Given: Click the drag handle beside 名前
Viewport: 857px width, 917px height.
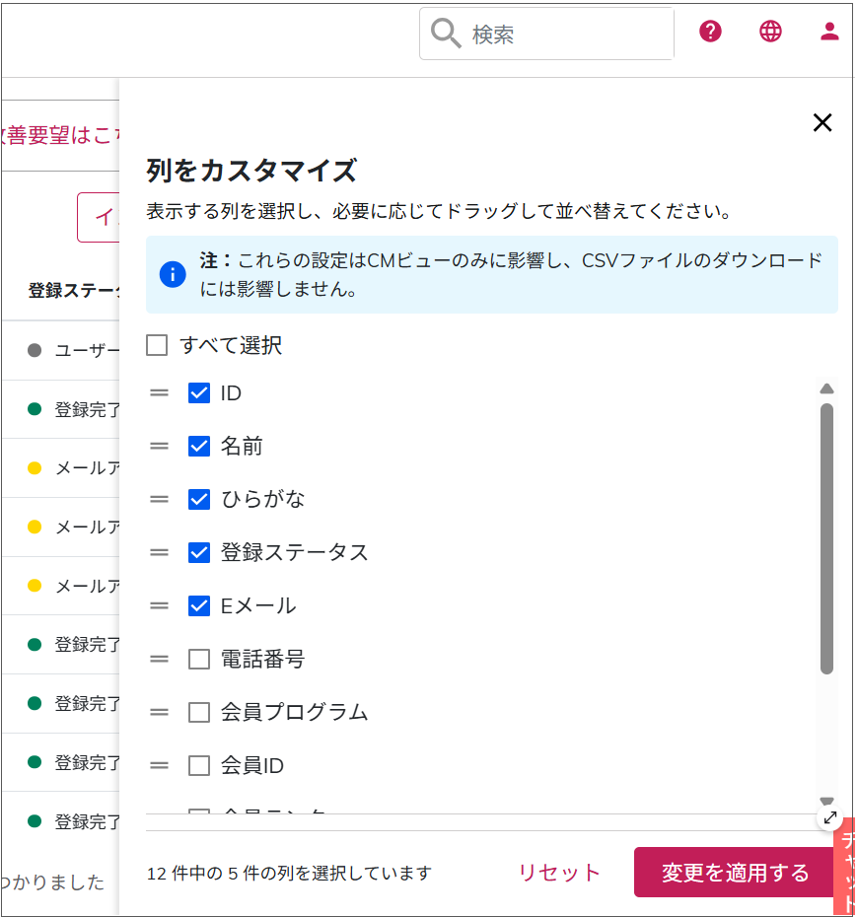Looking at the screenshot, I should [x=160, y=447].
